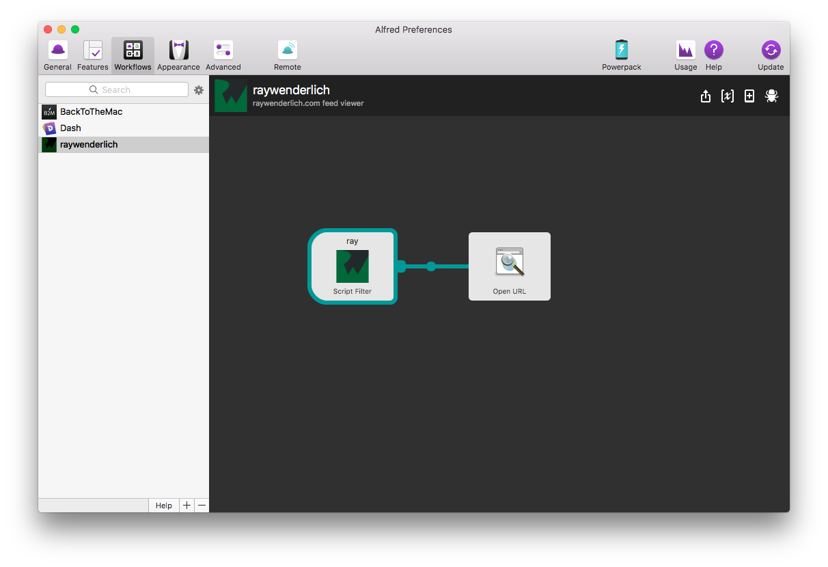This screenshot has height=567, width=828.
Task: Open the Appearance tab
Action: pos(178,55)
